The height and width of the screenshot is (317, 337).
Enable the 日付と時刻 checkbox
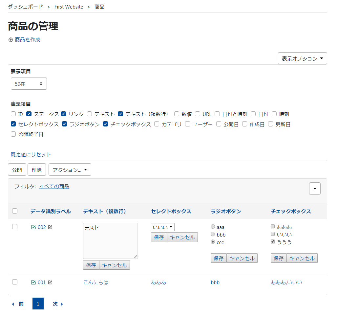coord(217,114)
